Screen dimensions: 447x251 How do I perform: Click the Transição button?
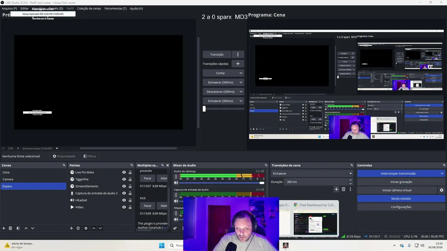tap(217, 54)
